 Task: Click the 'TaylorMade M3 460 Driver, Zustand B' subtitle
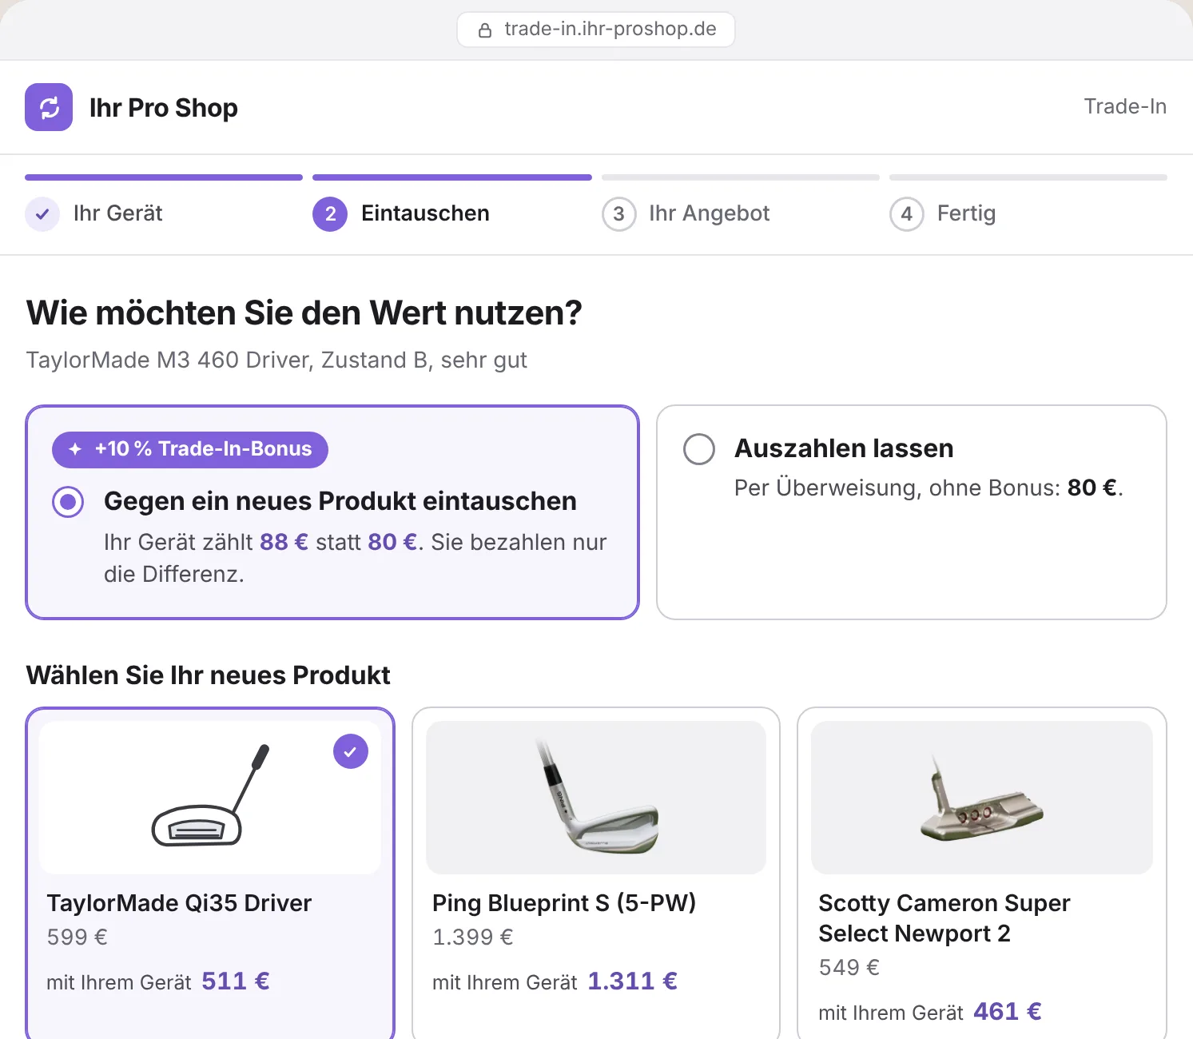tap(276, 360)
